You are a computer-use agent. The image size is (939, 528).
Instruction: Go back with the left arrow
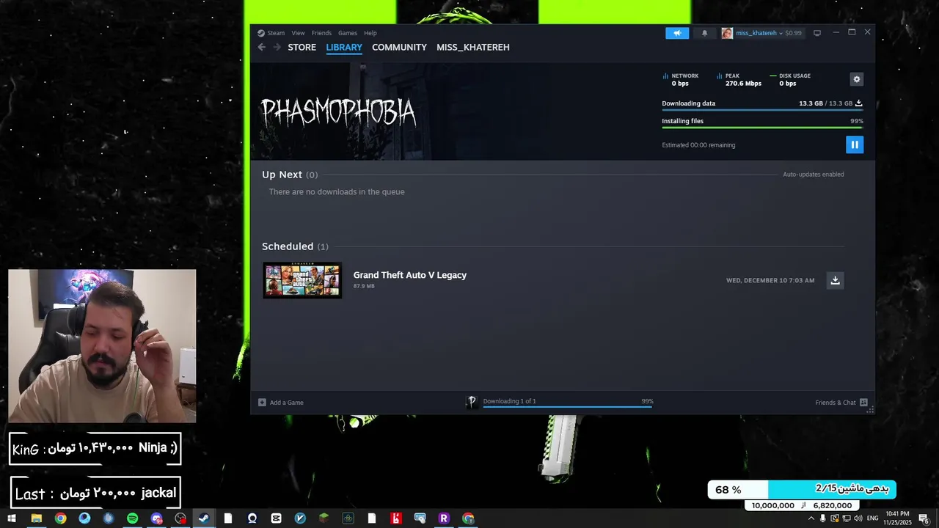point(262,47)
